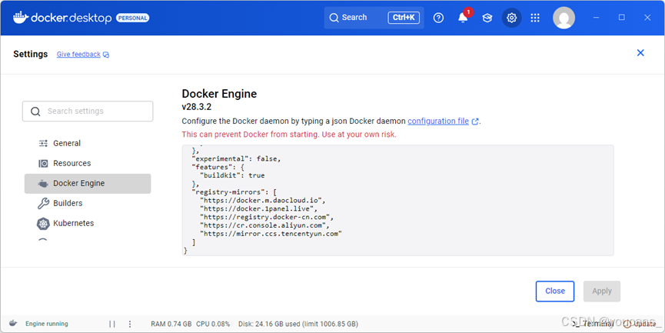The image size is (665, 333).
Task: Open the Learning center graduation cap icon
Action: (487, 18)
